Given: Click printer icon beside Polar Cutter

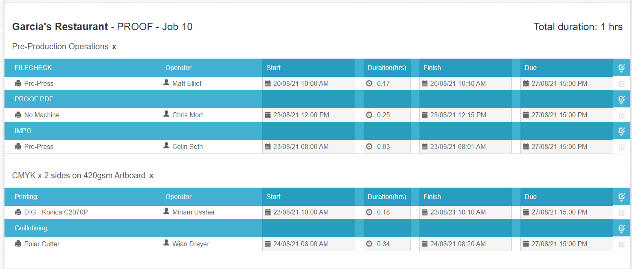Looking at the screenshot, I should pyautogui.click(x=18, y=244).
